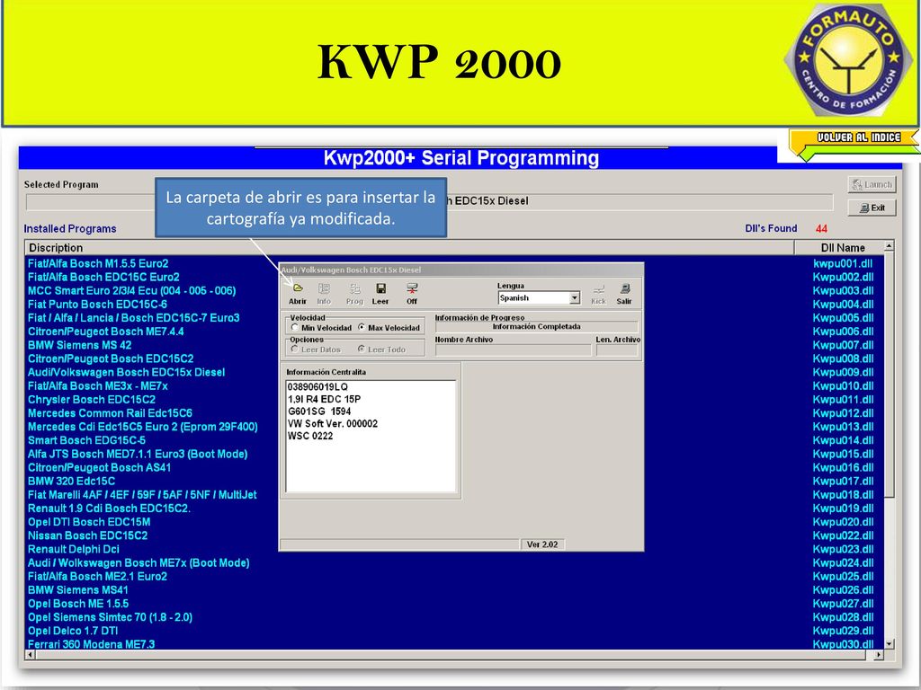Select Renault 1.9 Cdi Bosch EDC15C2
Screen dimensions: 921x690
tap(109, 509)
